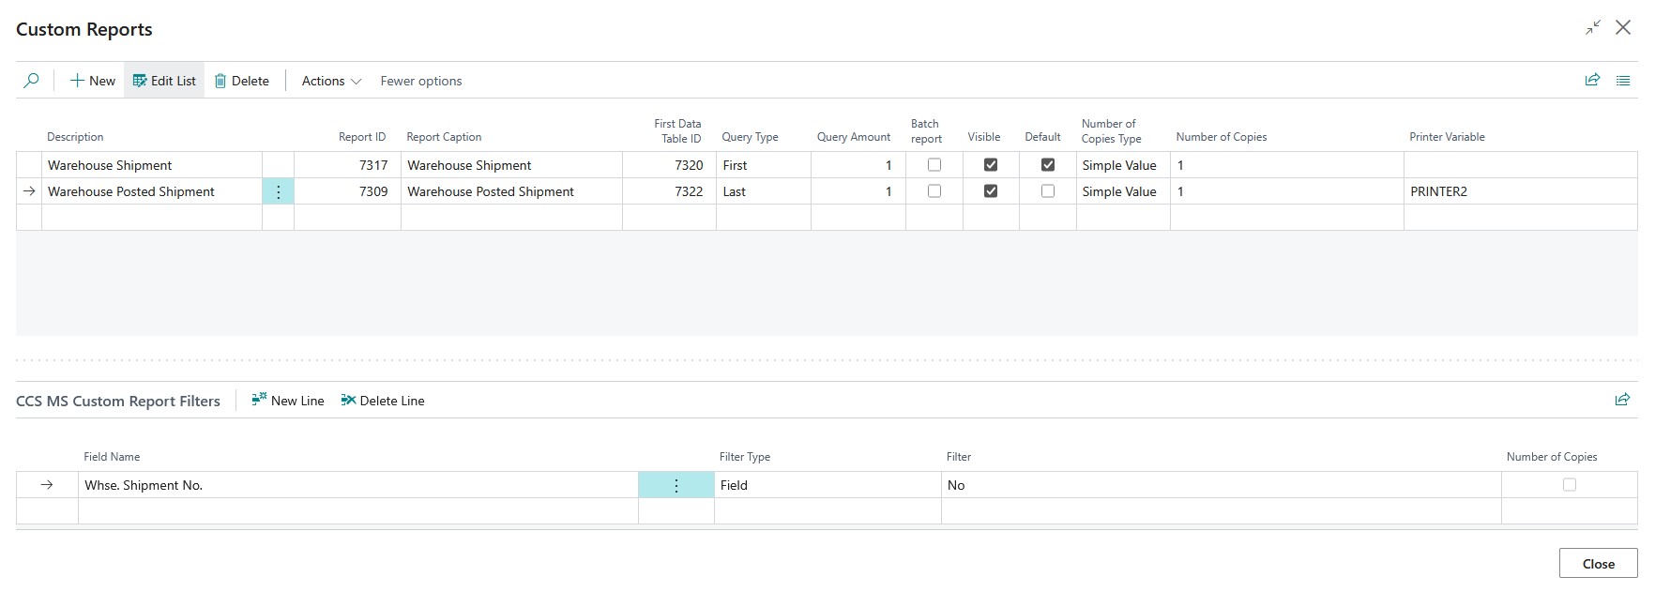Screen dimensions: 1655x592
Task: Expand the Actions dropdown menu
Action: point(331,81)
